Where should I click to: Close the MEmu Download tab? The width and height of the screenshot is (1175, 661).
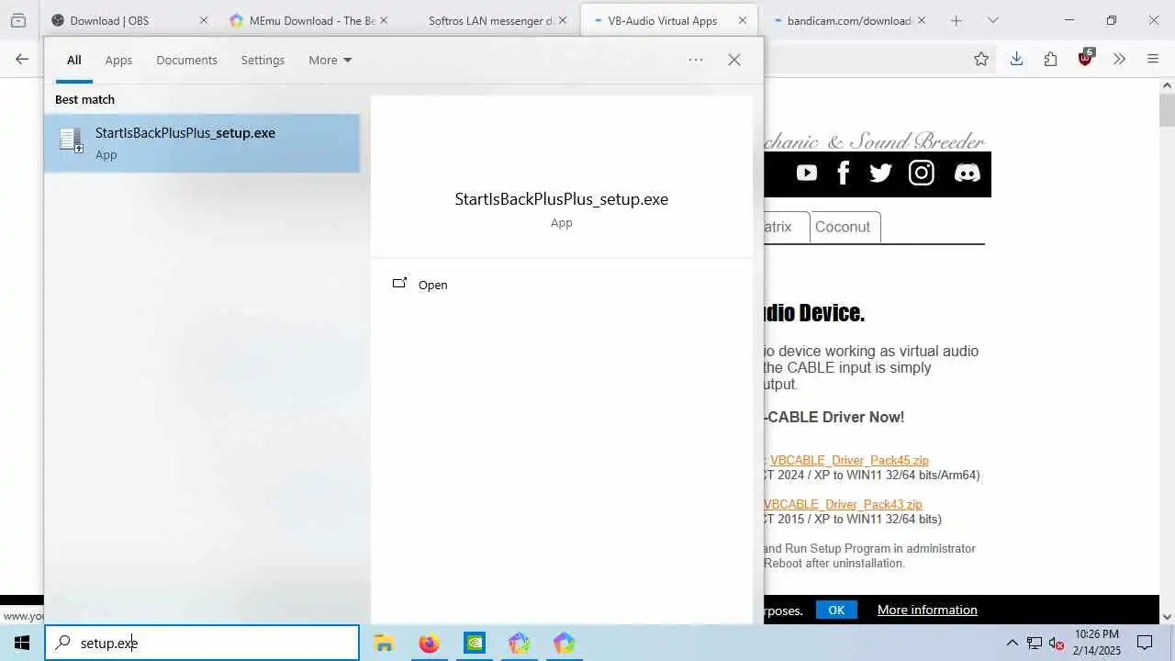coord(383,20)
